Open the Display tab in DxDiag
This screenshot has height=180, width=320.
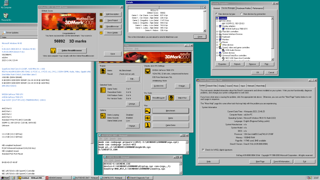pyautogui.click(x=222, y=86)
